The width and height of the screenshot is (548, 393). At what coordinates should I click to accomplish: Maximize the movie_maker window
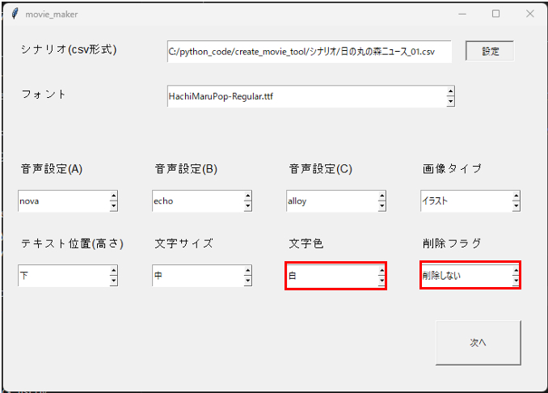coord(496,14)
